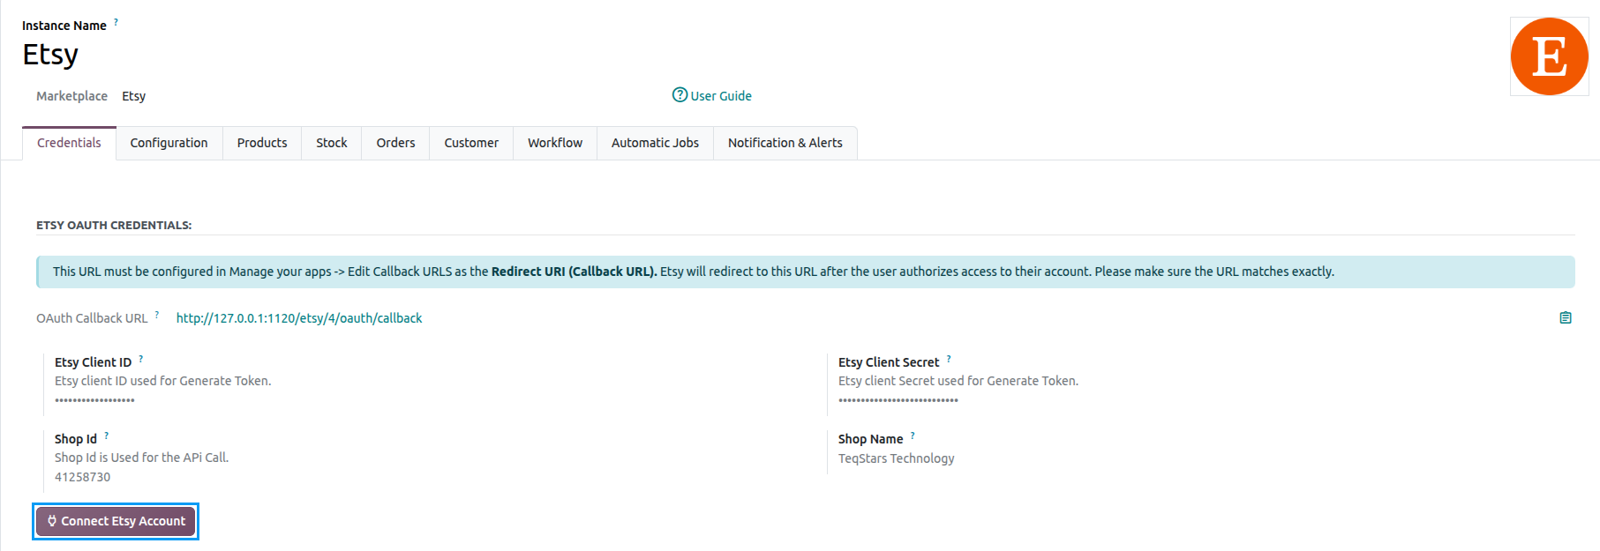Image resolution: width=1600 pixels, height=551 pixels.
Task: Show help tooltip for Etsy Client Secret
Action: 949,359
